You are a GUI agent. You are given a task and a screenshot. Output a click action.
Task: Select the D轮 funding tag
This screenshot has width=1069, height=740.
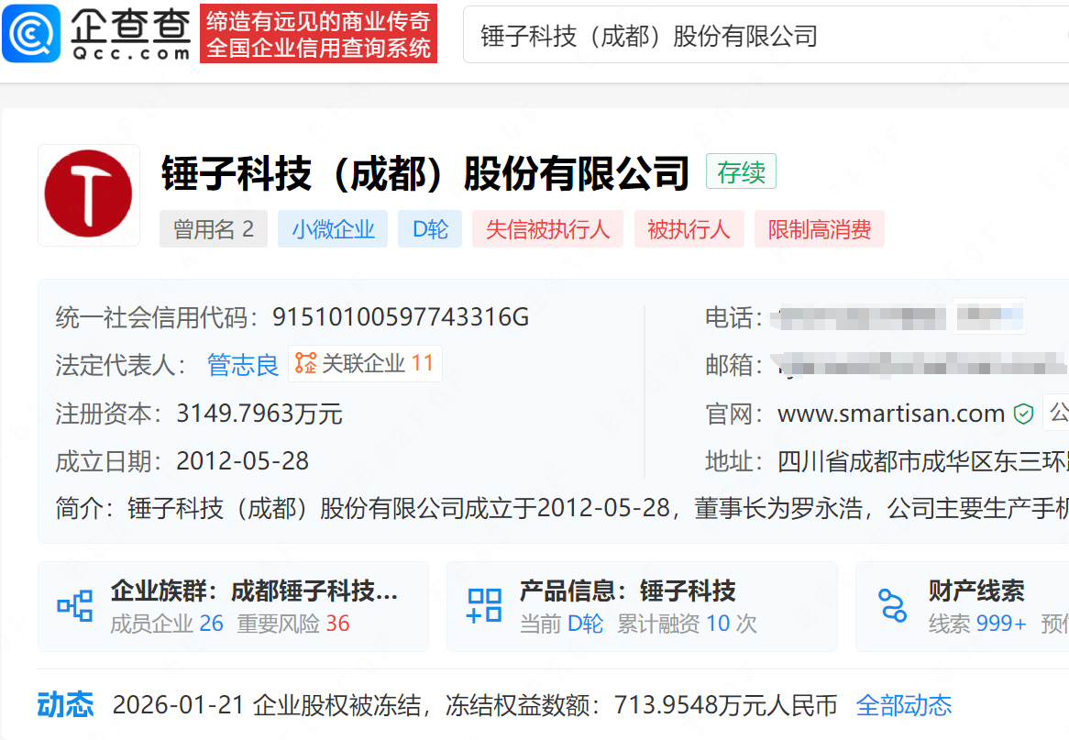430,229
